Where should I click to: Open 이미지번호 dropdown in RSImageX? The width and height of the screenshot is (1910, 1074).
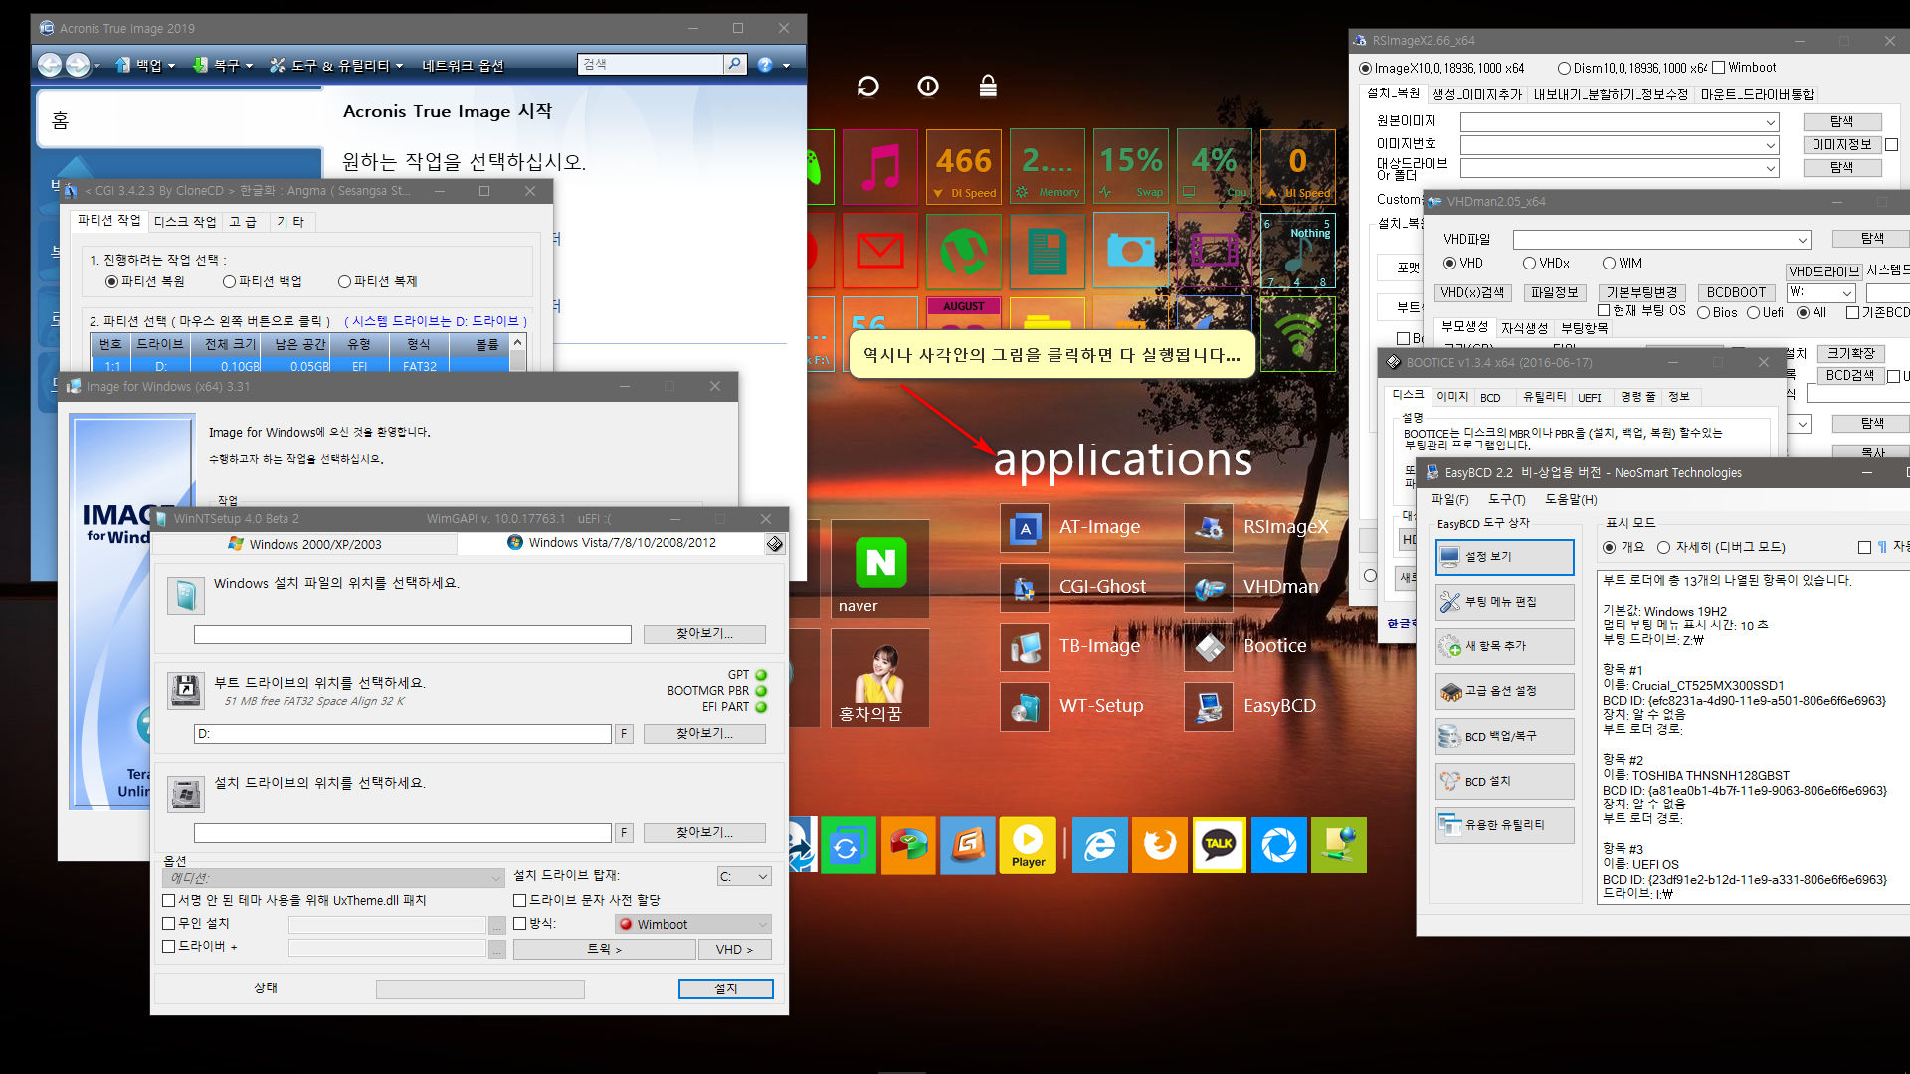1620,145
